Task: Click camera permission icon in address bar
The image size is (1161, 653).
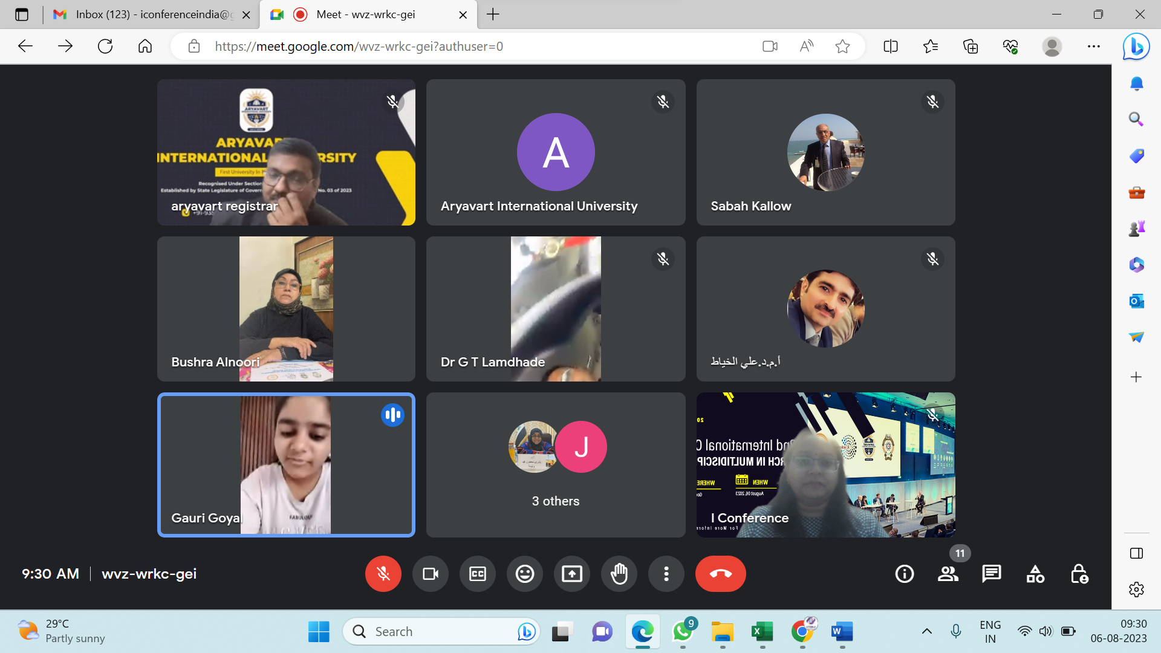Action: [x=770, y=46]
